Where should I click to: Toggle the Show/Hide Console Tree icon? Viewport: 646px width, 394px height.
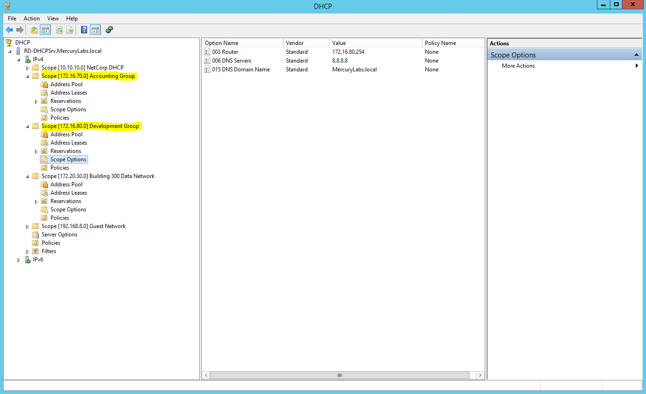tap(45, 30)
